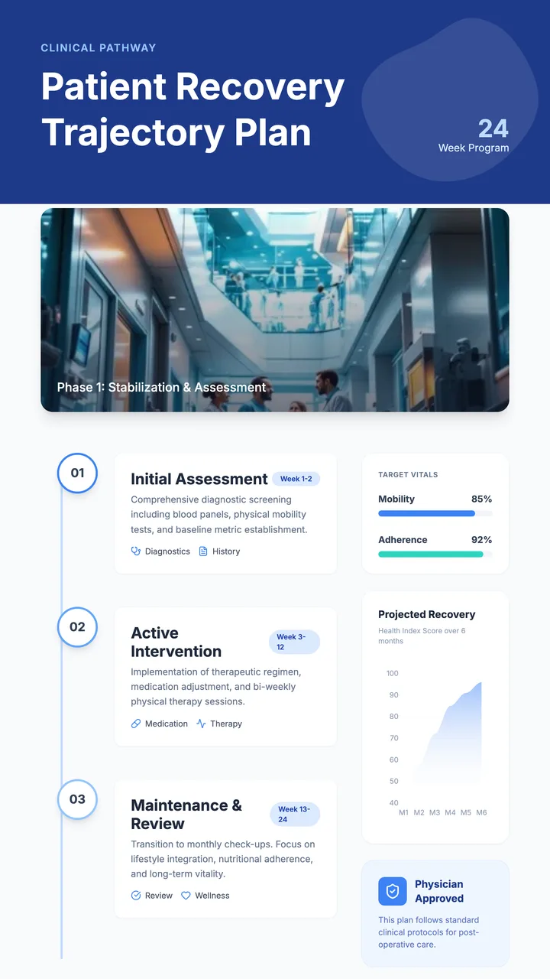Click the Projected Recovery chart area
The image size is (550, 979).
point(435,738)
